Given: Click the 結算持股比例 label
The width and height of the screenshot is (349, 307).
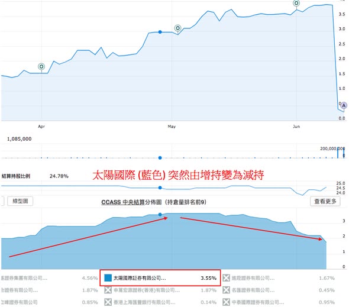Looking at the screenshot, I should 16,176.
